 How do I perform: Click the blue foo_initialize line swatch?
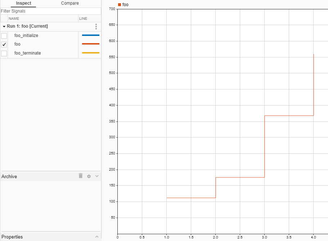coord(90,35)
